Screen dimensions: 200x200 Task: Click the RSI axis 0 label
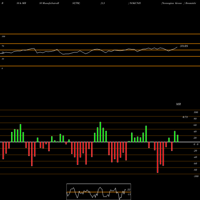[2, 68]
